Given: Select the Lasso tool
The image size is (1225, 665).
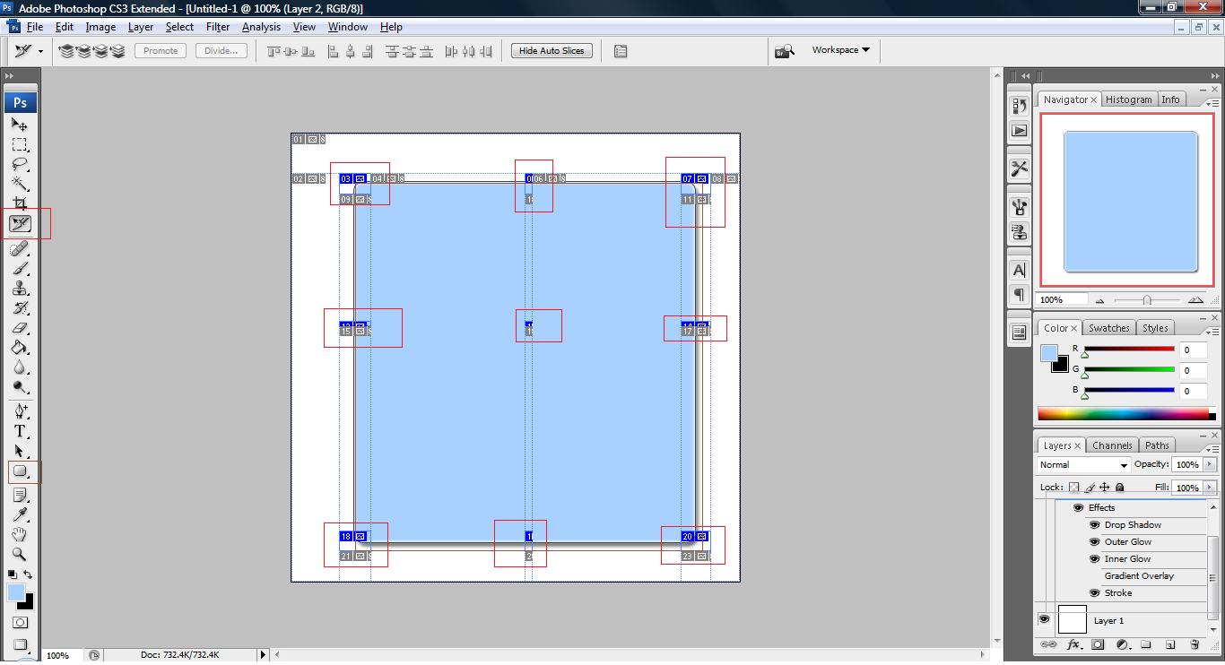Looking at the screenshot, I should pyautogui.click(x=20, y=165).
